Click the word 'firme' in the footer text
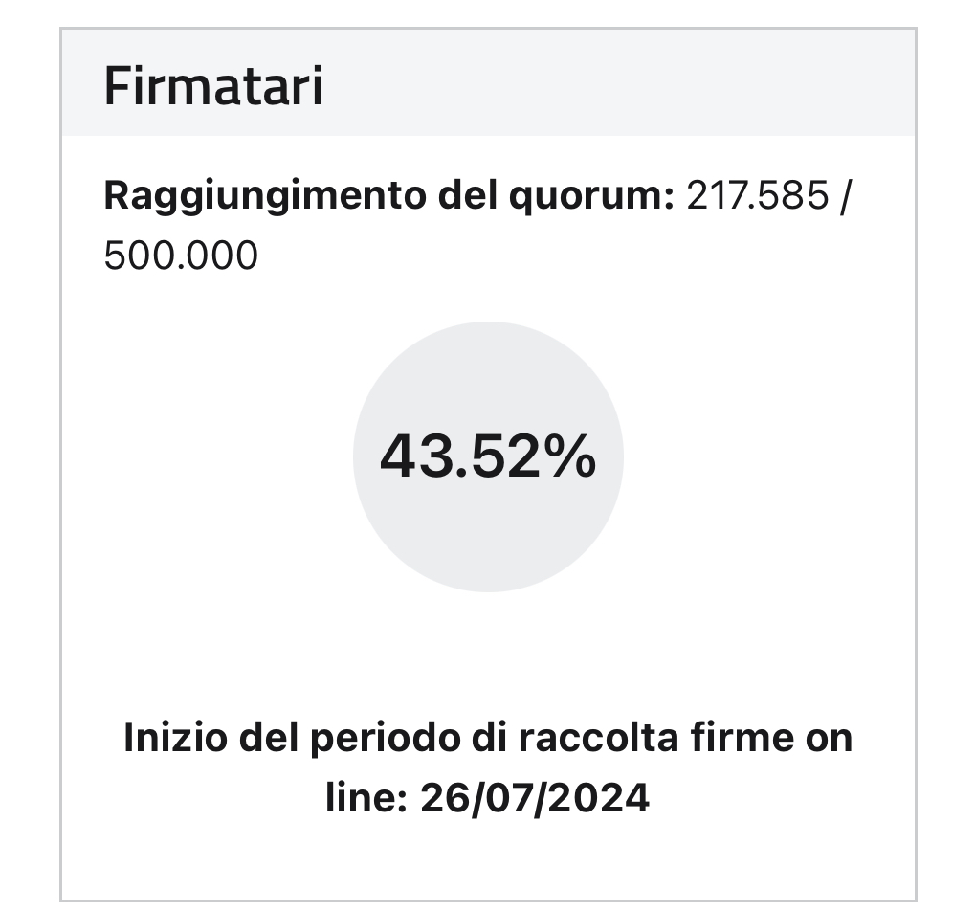 (x=742, y=738)
